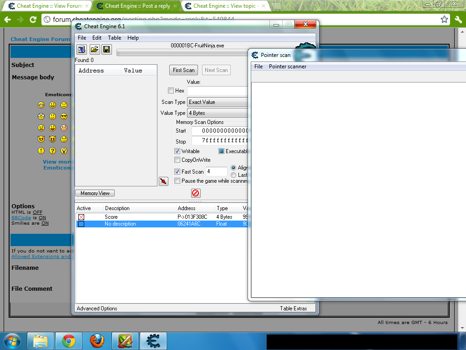Expand Advanced Options at the bottom
466x350 pixels.
point(96,308)
